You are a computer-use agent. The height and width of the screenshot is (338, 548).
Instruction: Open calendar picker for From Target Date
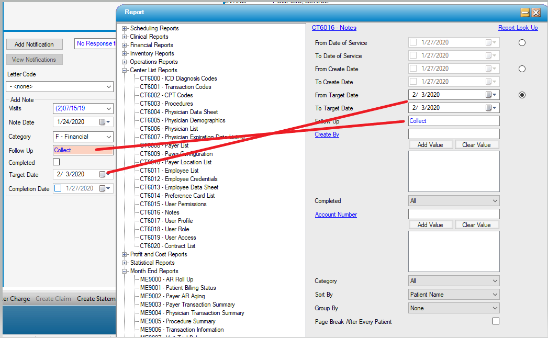click(x=491, y=95)
